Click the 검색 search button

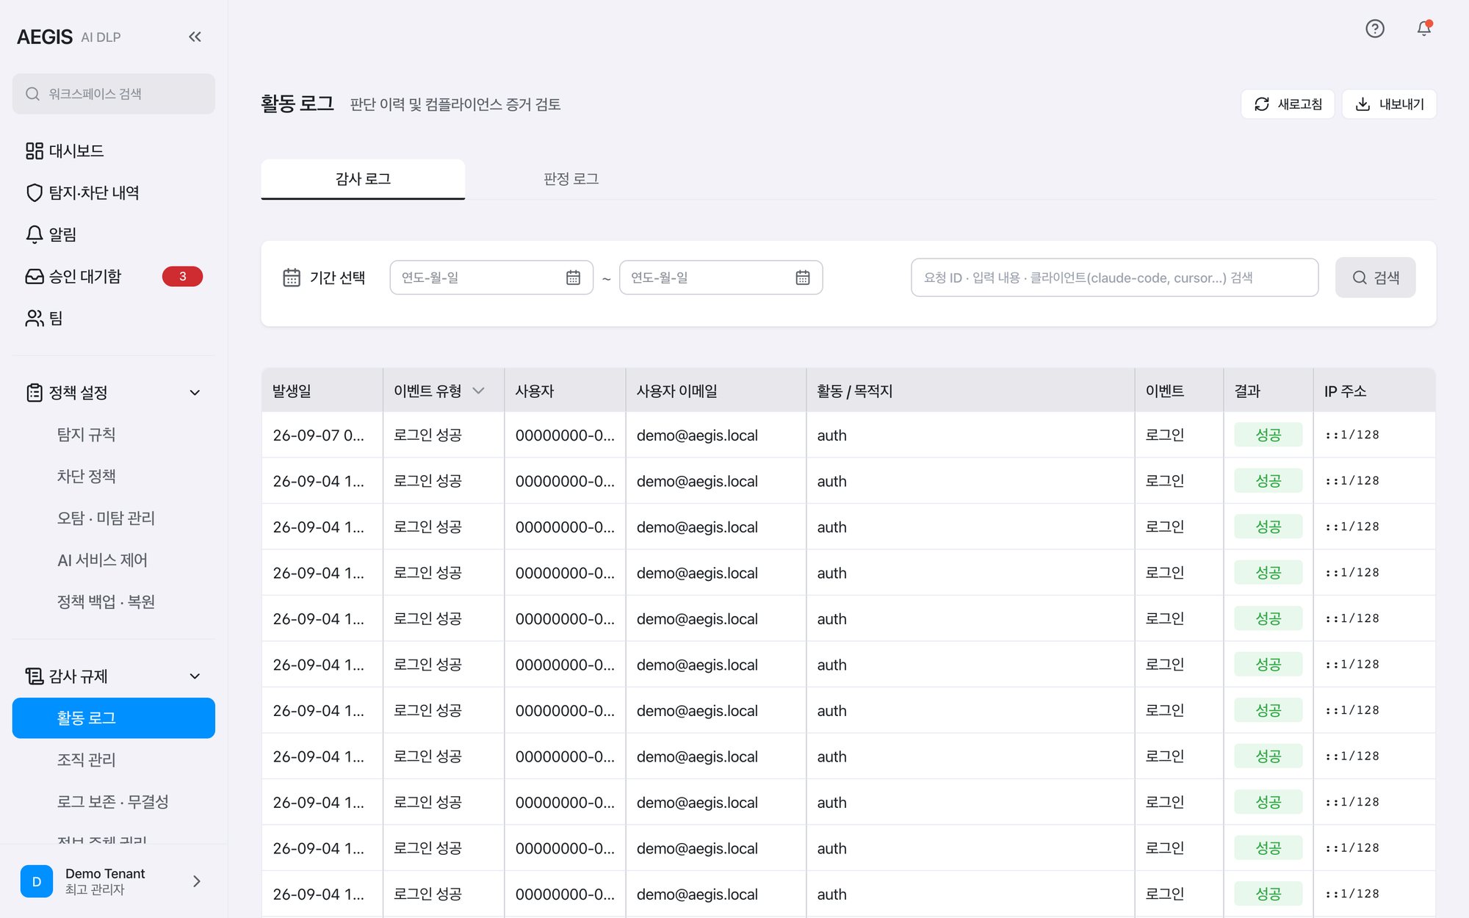coord(1375,278)
